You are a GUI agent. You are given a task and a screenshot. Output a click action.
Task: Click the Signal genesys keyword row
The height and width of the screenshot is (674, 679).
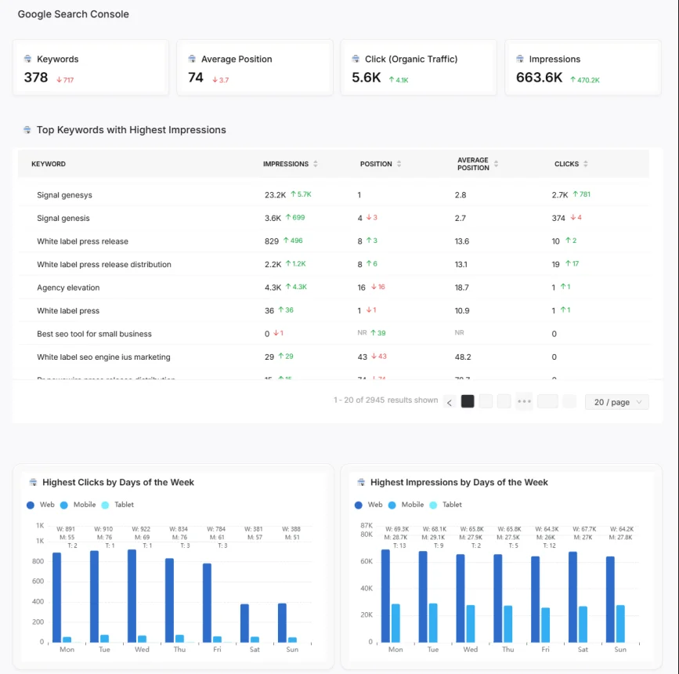click(75, 195)
